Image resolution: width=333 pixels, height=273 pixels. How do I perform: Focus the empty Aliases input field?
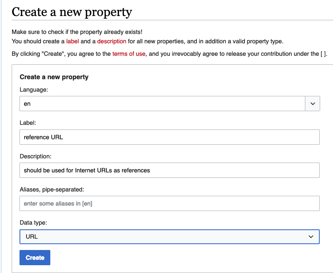170,203
